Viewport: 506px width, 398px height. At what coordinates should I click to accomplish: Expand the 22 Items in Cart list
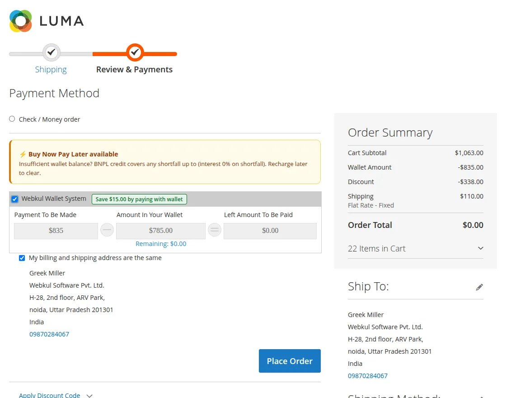[x=415, y=248]
